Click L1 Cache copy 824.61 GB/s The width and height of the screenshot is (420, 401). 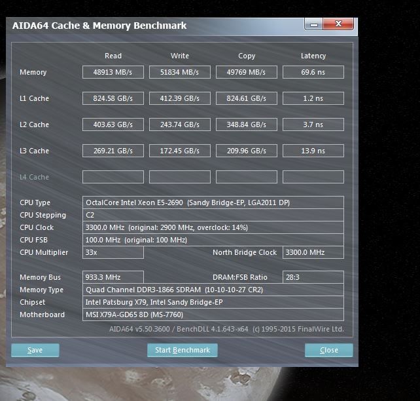point(247,98)
